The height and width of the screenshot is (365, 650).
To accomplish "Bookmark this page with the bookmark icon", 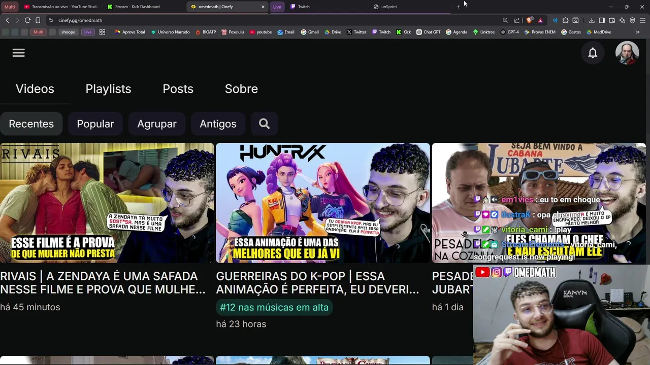I will pyautogui.click(x=38, y=20).
